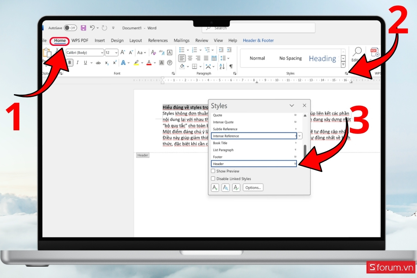This screenshot has width=417, height=278.
Task: Show paragraph marks with the ¶ icon
Action: (231, 66)
